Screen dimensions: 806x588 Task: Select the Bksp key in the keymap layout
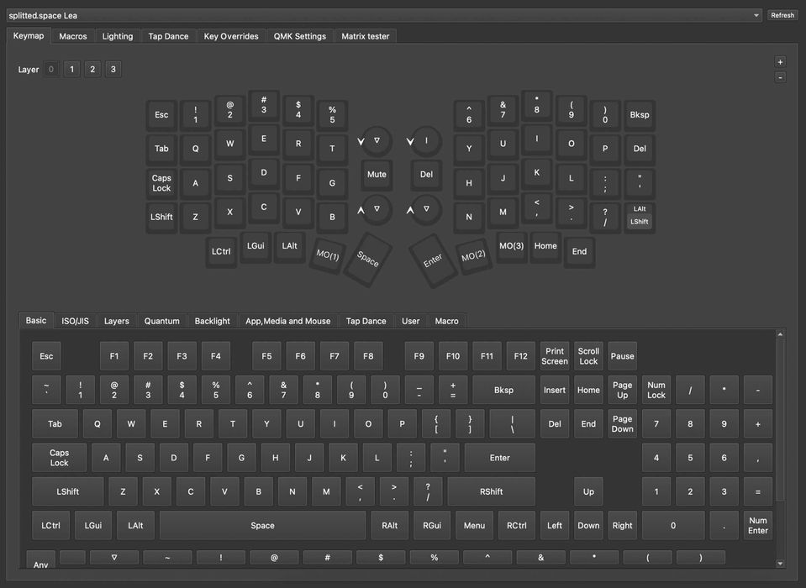[x=639, y=115]
